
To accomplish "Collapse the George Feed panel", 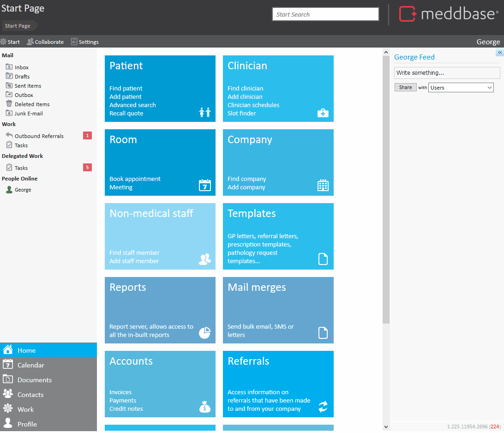I will tap(499, 53).
